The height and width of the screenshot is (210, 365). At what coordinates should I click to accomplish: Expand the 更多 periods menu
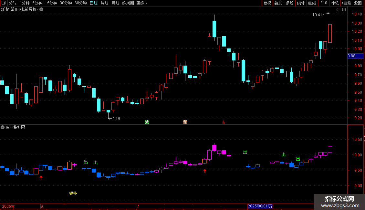click(x=142, y=3)
